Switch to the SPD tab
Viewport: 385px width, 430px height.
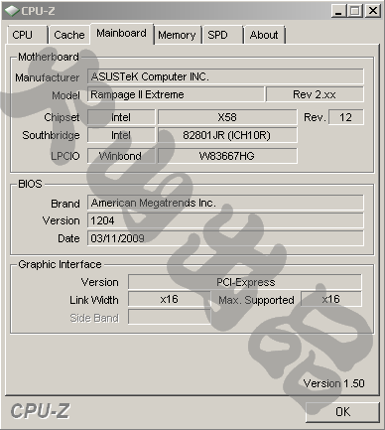click(222, 35)
